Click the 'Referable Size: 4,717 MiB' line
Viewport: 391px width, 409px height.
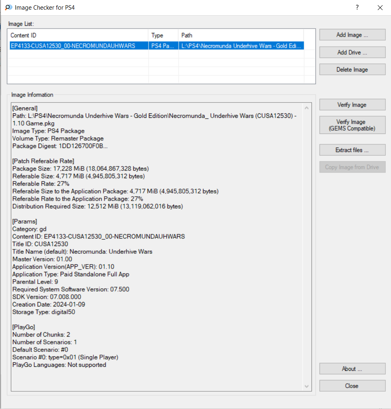coord(79,176)
